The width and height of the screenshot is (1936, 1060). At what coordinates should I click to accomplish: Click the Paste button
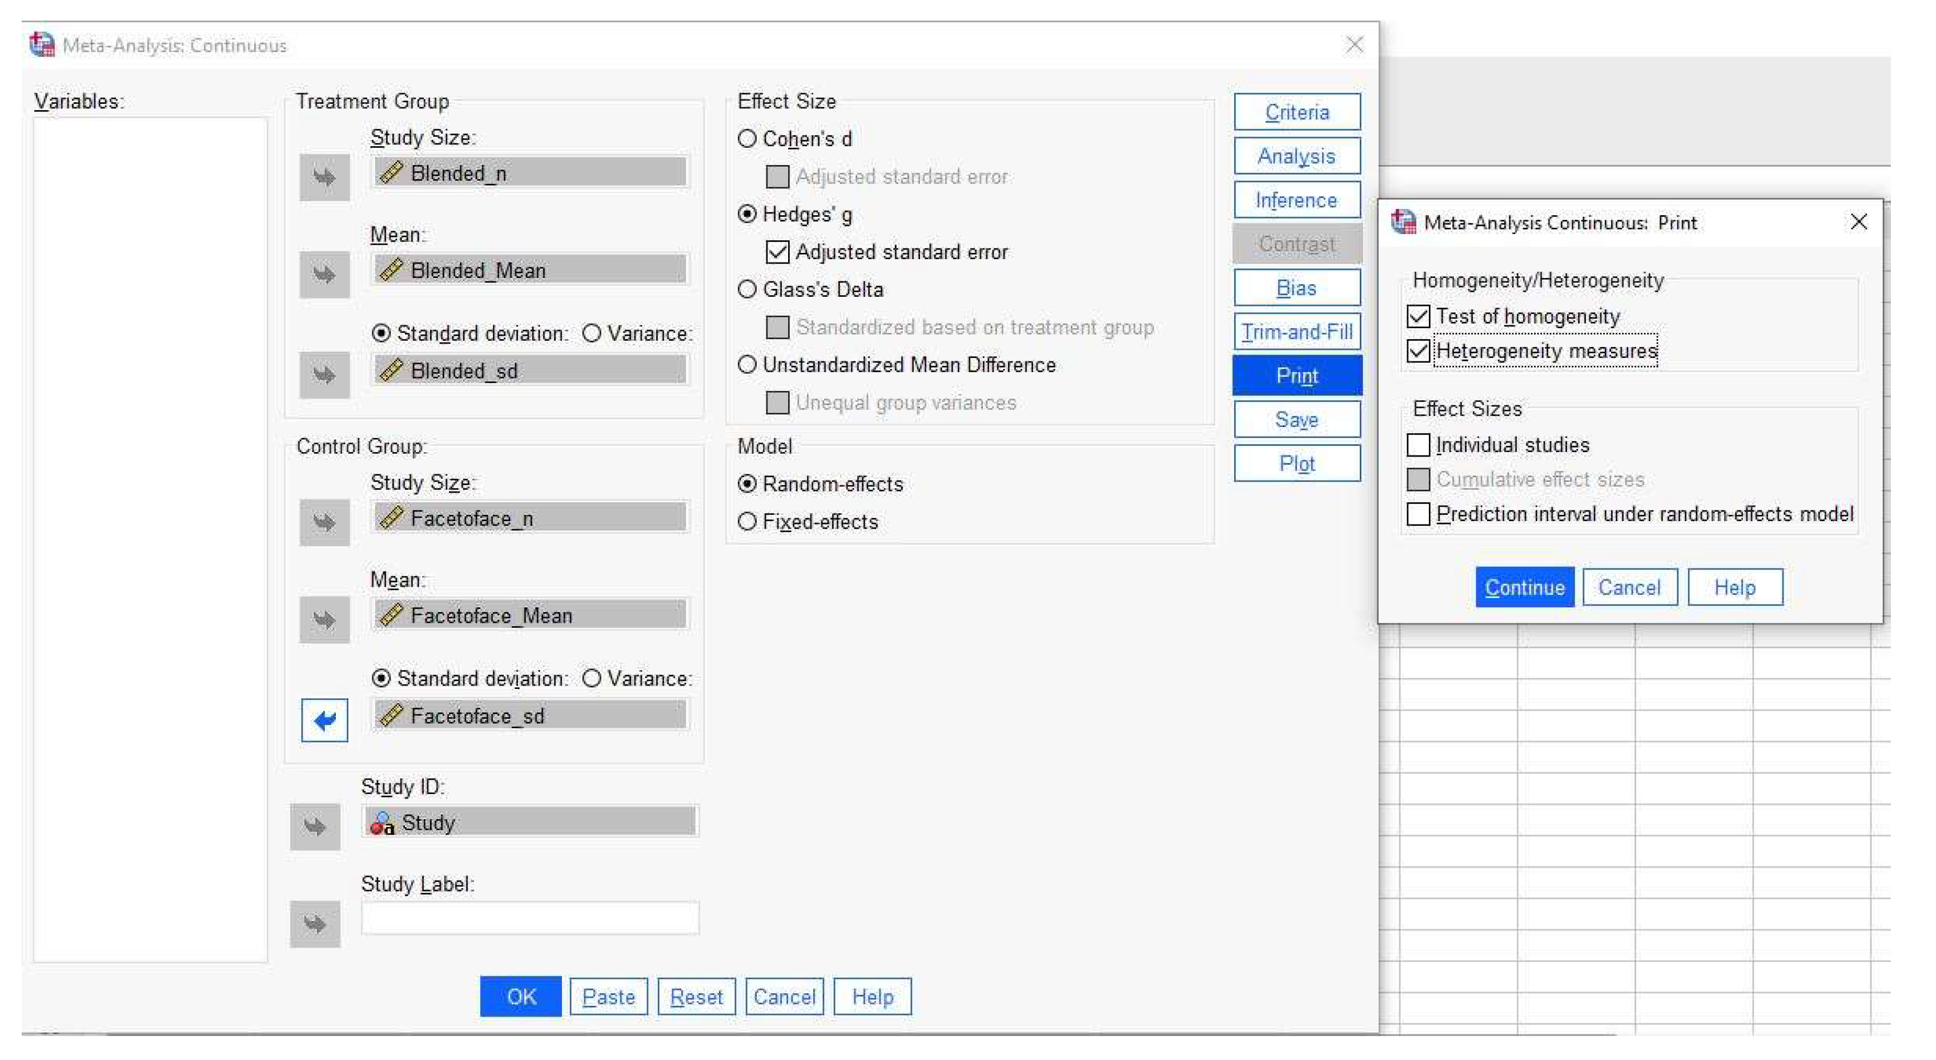pyautogui.click(x=608, y=996)
